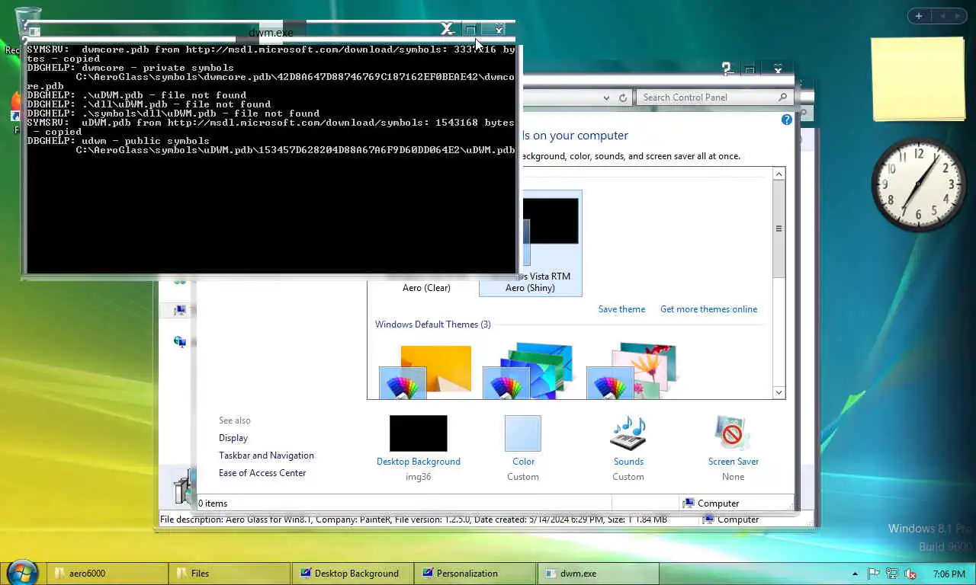
Task: Click the muted volume tray icon
Action: click(910, 574)
